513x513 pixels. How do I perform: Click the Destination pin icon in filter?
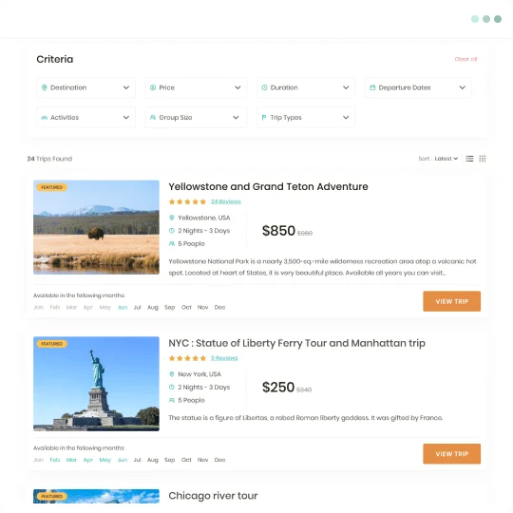click(44, 87)
